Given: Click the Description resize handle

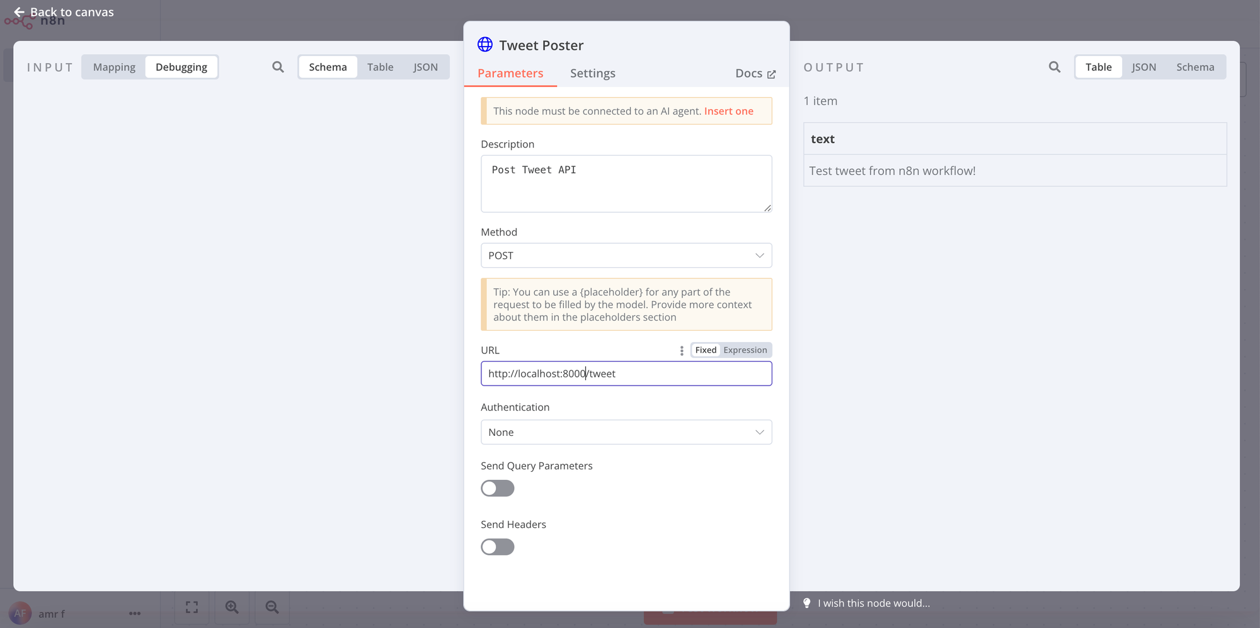Looking at the screenshot, I should pos(767,208).
